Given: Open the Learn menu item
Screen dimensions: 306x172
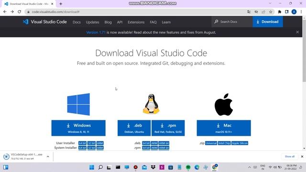Looking at the screenshot, I should [x=166, y=22].
